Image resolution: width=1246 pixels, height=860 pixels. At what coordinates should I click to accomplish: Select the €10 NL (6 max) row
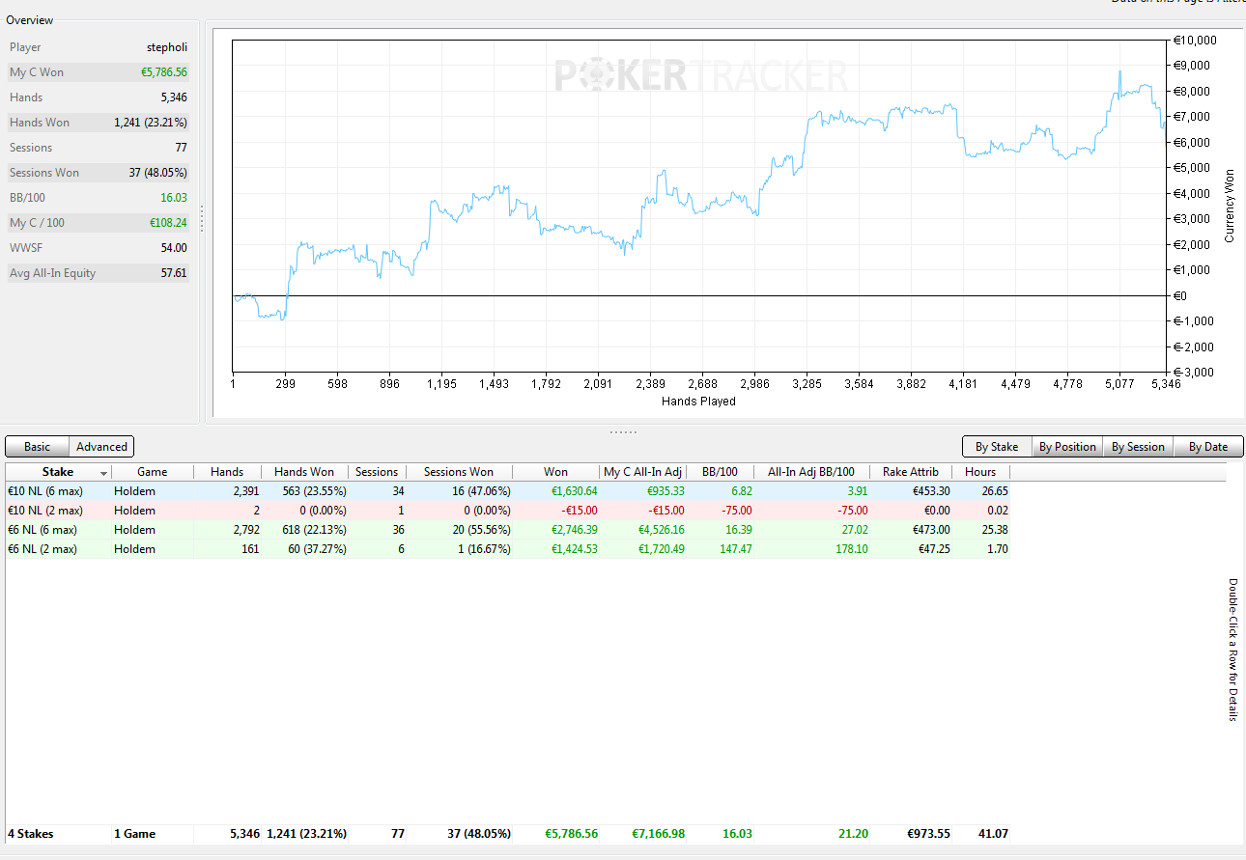[508, 491]
